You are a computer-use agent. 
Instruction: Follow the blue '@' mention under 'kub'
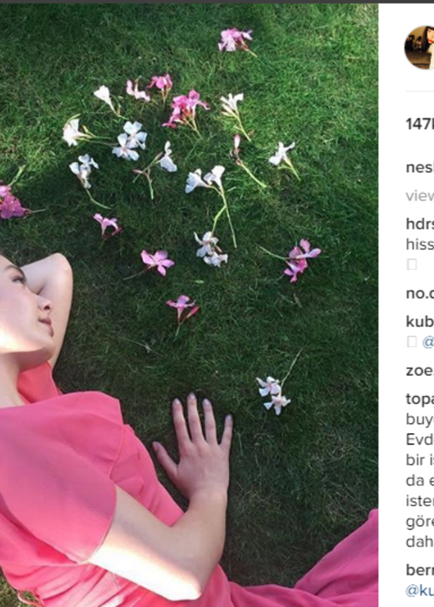(428, 342)
